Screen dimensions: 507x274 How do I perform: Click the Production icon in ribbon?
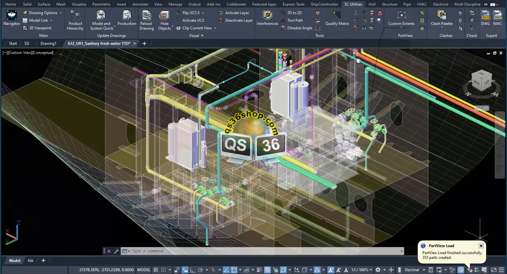(x=127, y=16)
